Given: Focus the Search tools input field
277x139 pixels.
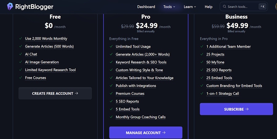Looking at the screenshot, I should (242, 6).
